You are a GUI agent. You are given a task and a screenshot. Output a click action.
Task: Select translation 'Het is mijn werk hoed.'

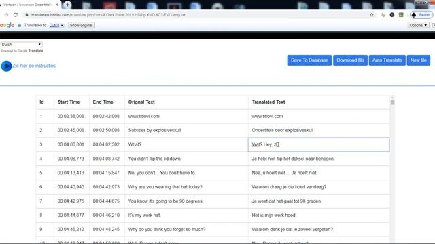274,216
